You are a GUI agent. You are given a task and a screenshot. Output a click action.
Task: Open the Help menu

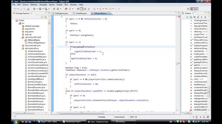click(81, 4)
